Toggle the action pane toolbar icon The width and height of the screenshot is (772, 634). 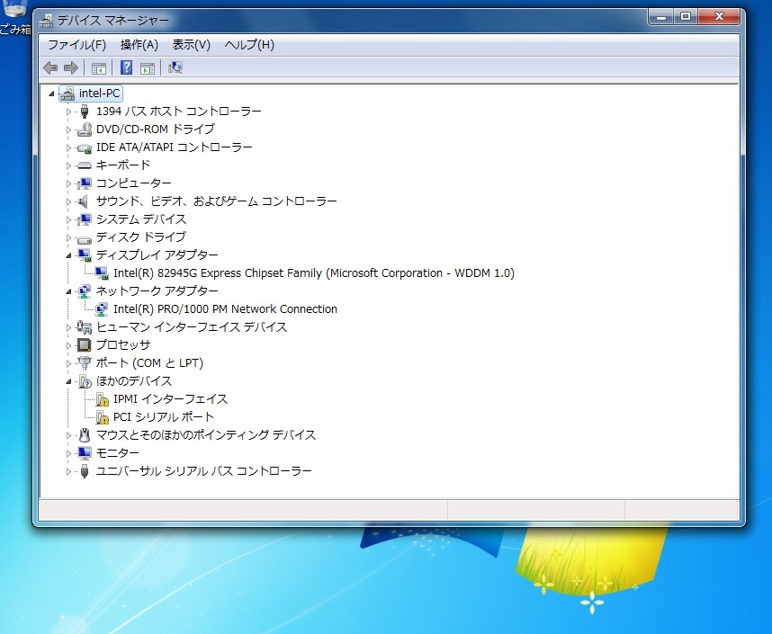(148, 68)
